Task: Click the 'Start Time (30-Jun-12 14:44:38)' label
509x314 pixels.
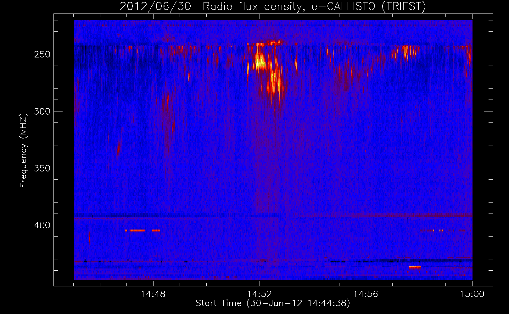Action: [273, 303]
